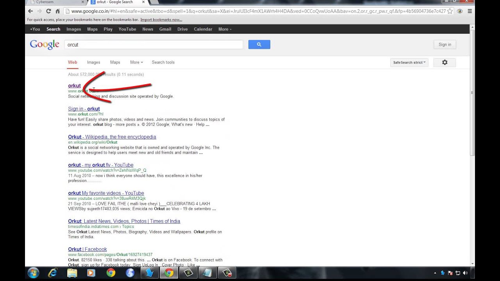Click the eye extension icon in toolbar
The width and height of the screenshot is (500, 281).
460,11
